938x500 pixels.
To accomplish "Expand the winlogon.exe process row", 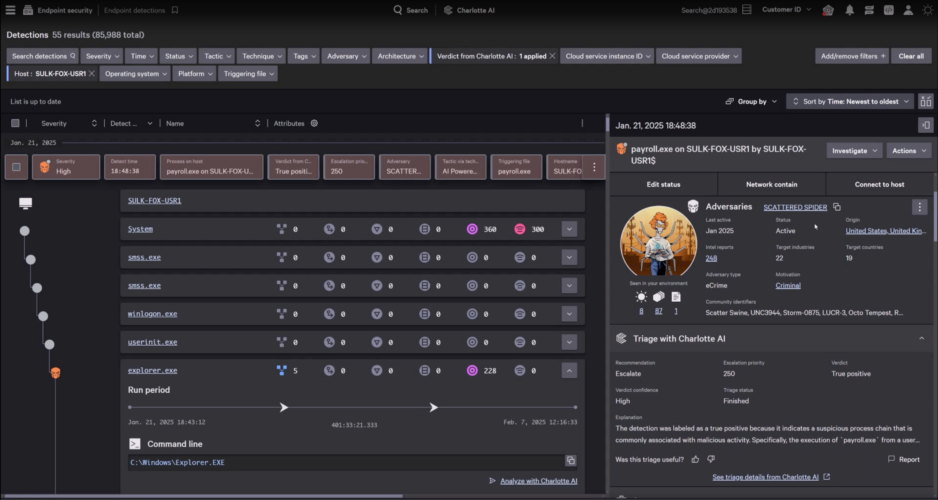I will (x=569, y=314).
